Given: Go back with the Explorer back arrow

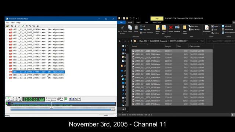Looking at the screenshot, I should 120,41.
